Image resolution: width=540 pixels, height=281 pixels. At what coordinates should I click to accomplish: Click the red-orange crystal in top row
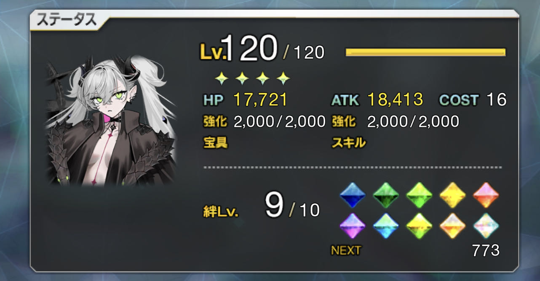tap(486, 195)
